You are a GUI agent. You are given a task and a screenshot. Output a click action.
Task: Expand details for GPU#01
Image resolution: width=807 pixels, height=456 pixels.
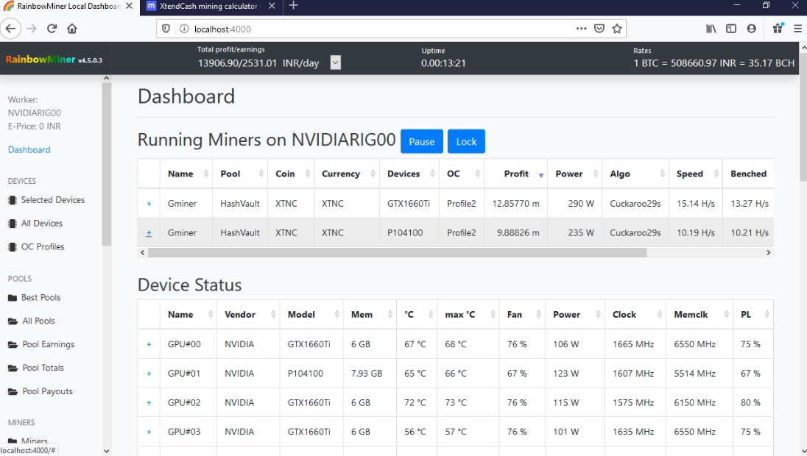pyautogui.click(x=149, y=374)
